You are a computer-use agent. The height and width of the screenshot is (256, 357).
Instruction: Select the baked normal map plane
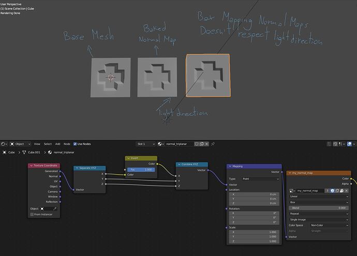(x=157, y=78)
